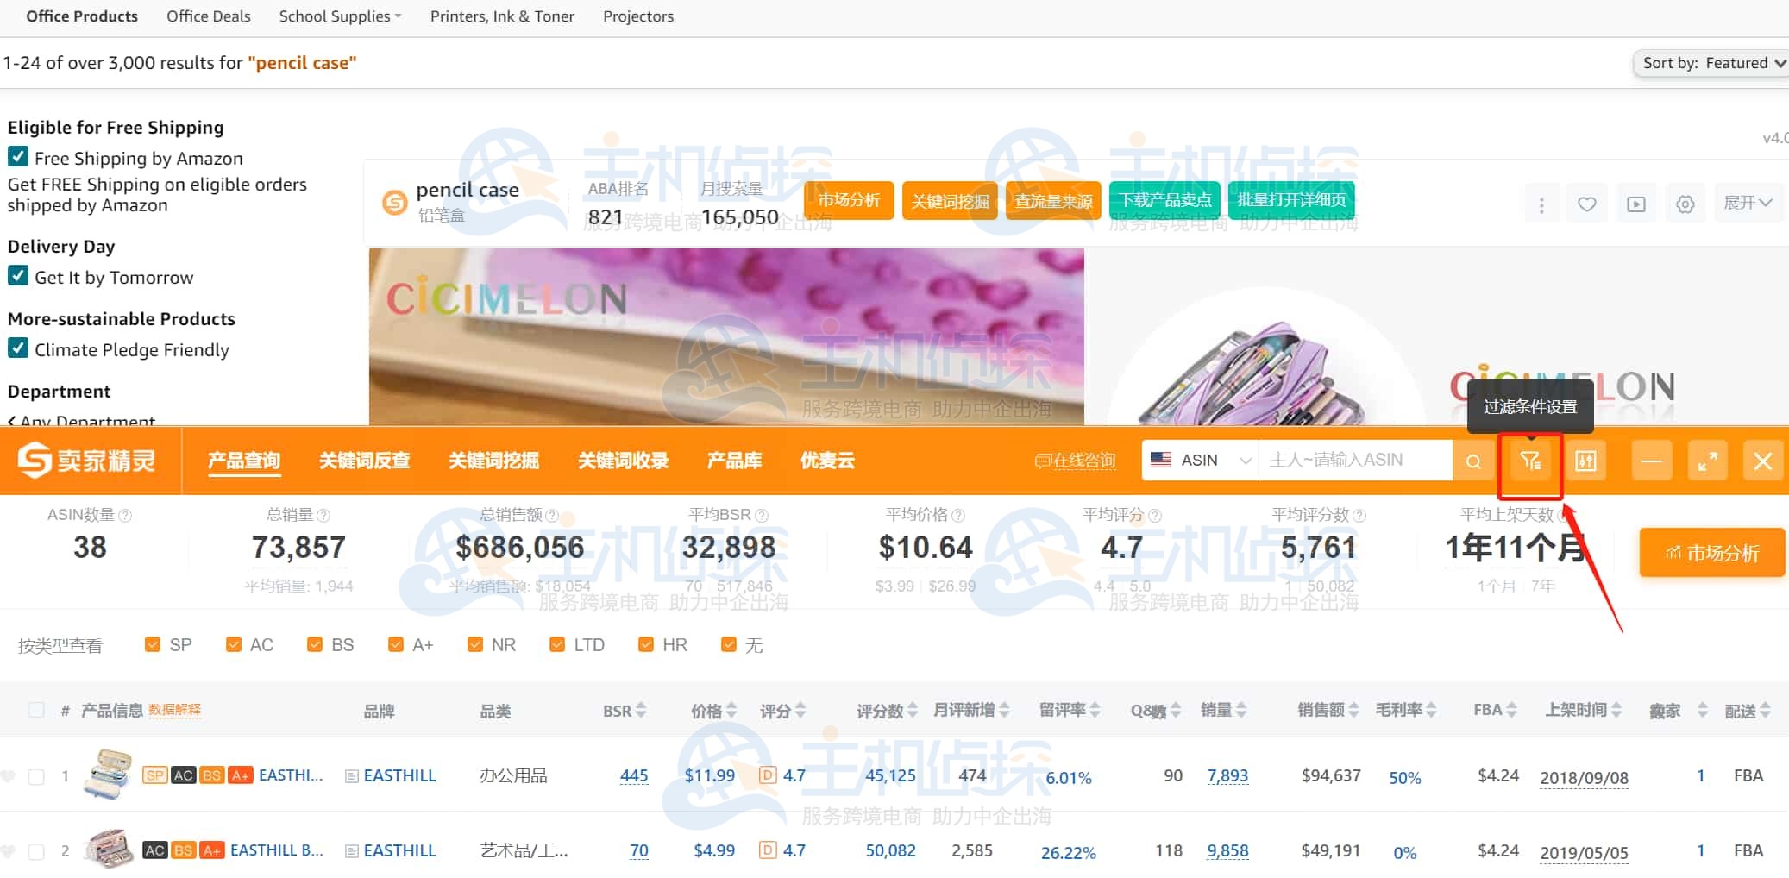Click the orange search magnifier icon
Screen dimensions: 1789x878
pos(1473,461)
